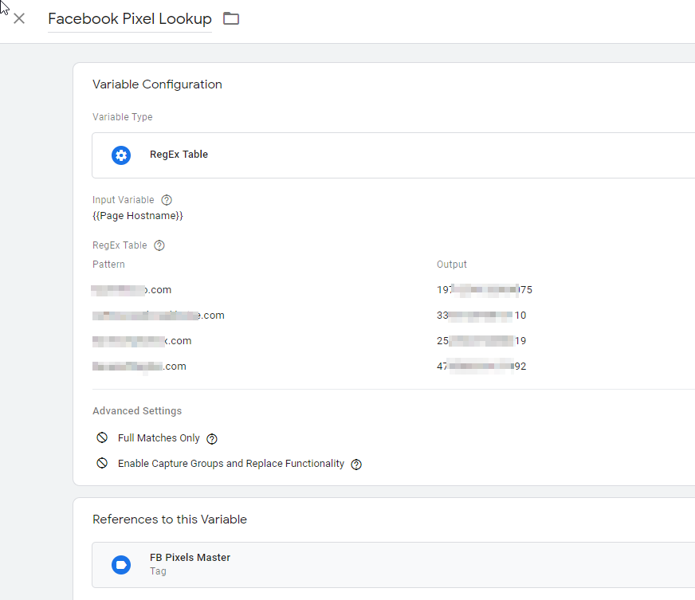The image size is (695, 600).
Task: Open help icon next to RegEx Table heading
Action: coord(159,245)
